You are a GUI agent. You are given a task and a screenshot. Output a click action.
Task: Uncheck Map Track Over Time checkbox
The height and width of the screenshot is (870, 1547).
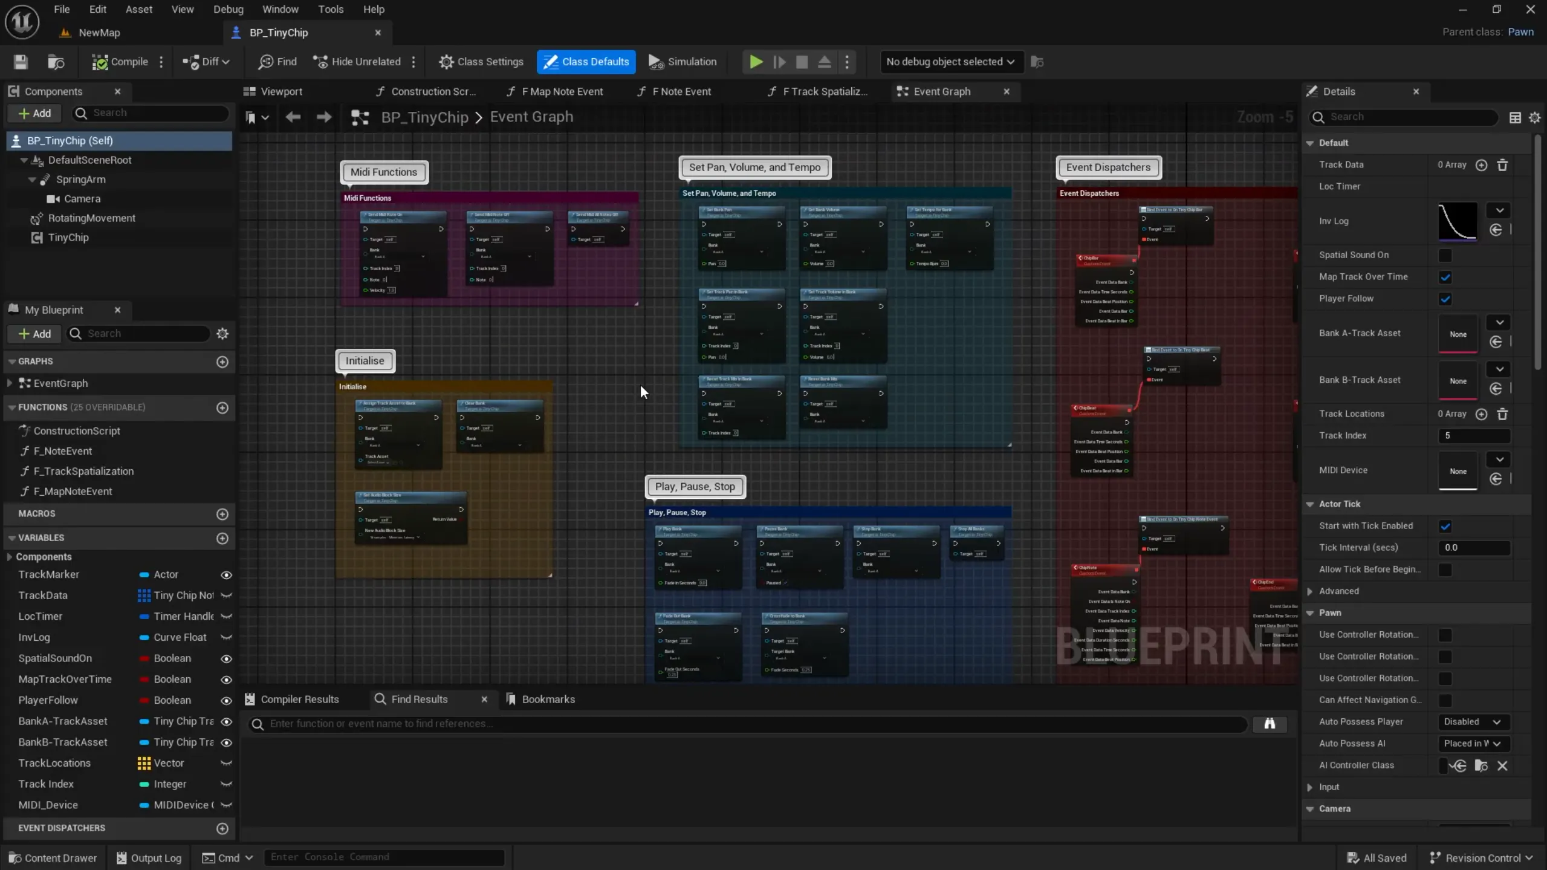(x=1445, y=277)
